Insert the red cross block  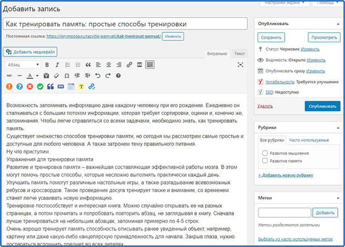click(30, 87)
